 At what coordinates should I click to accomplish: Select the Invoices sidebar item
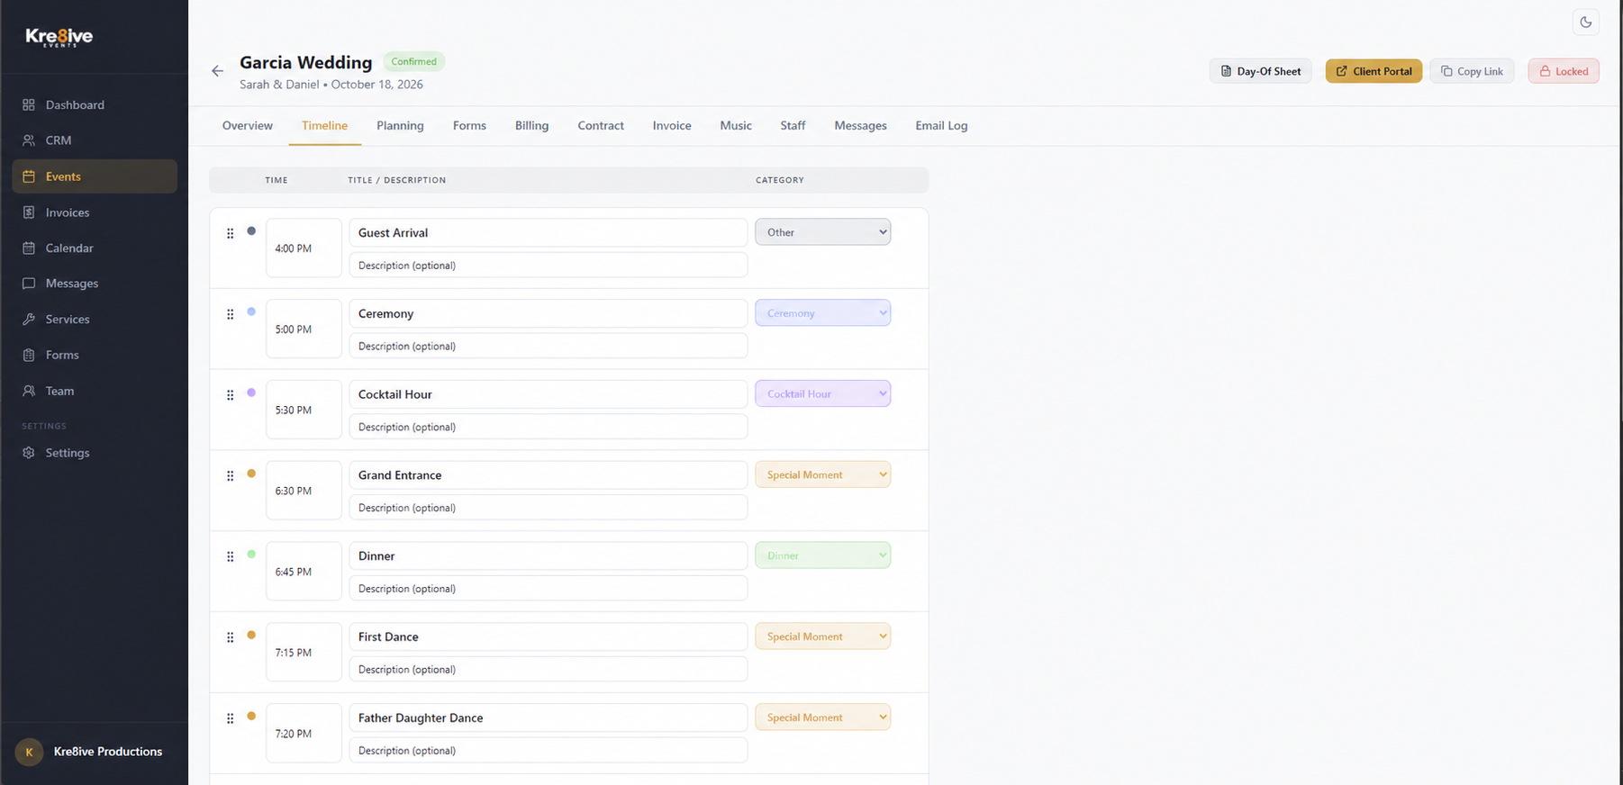95,212
